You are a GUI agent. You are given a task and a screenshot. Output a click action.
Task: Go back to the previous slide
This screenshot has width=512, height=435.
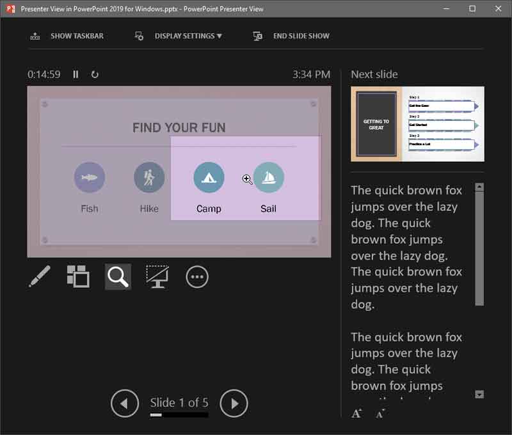125,404
